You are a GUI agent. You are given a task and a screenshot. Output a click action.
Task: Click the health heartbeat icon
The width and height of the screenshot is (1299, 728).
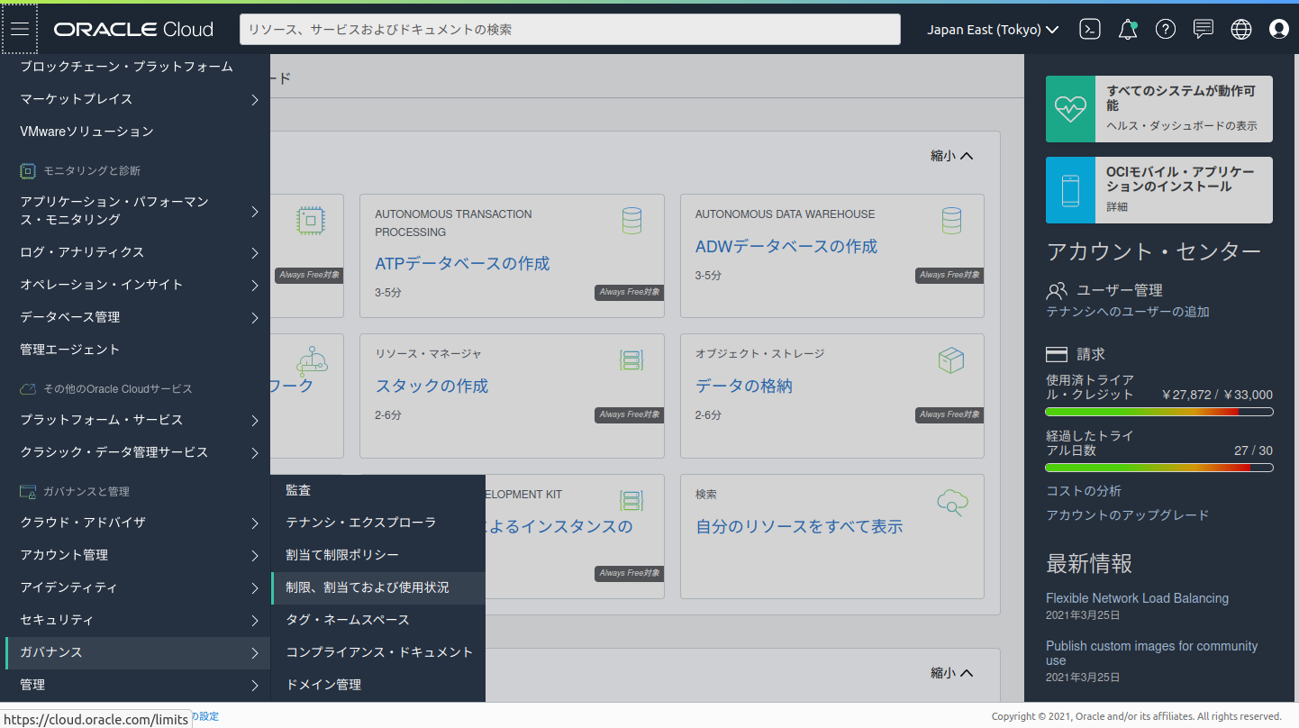(1071, 109)
